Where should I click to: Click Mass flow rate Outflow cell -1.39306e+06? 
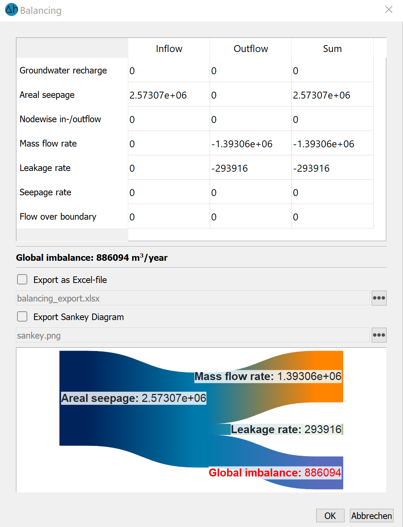click(251, 143)
